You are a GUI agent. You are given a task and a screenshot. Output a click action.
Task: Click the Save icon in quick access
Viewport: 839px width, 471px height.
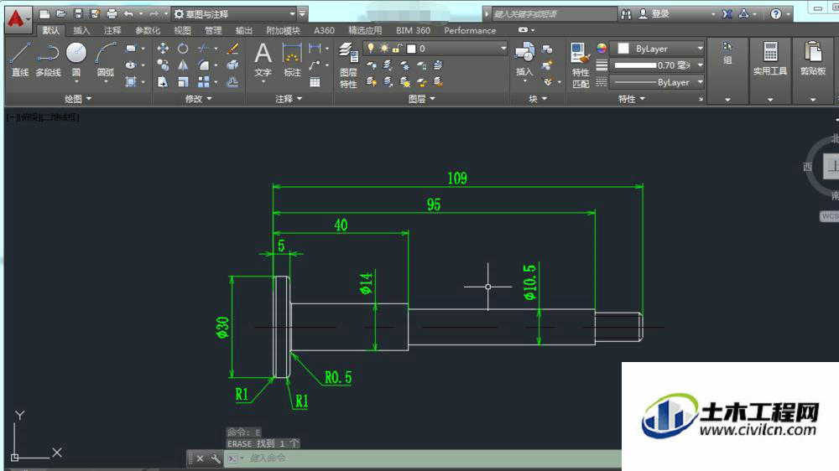[78, 13]
